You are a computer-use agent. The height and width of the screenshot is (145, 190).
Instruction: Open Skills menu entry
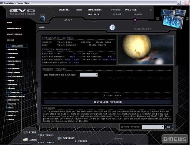click(x=11, y=108)
